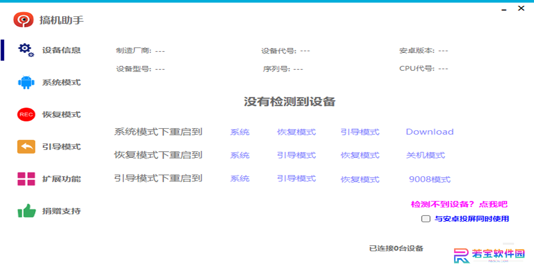534x267 pixels.
Task: Click the gear icon for 设备信息
Action: [26, 50]
